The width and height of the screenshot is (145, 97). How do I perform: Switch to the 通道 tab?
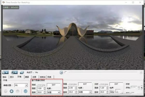click(x=27, y=77)
